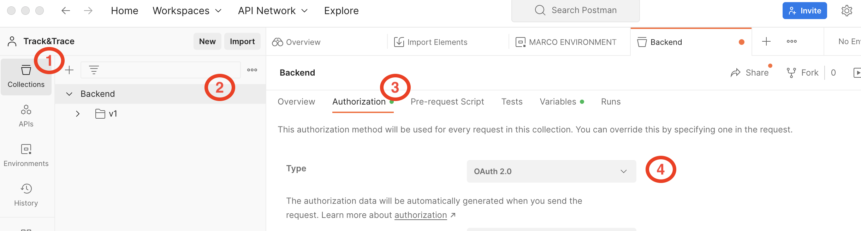861x231 pixels.
Task: Go to Home in top navigation
Action: click(x=125, y=11)
